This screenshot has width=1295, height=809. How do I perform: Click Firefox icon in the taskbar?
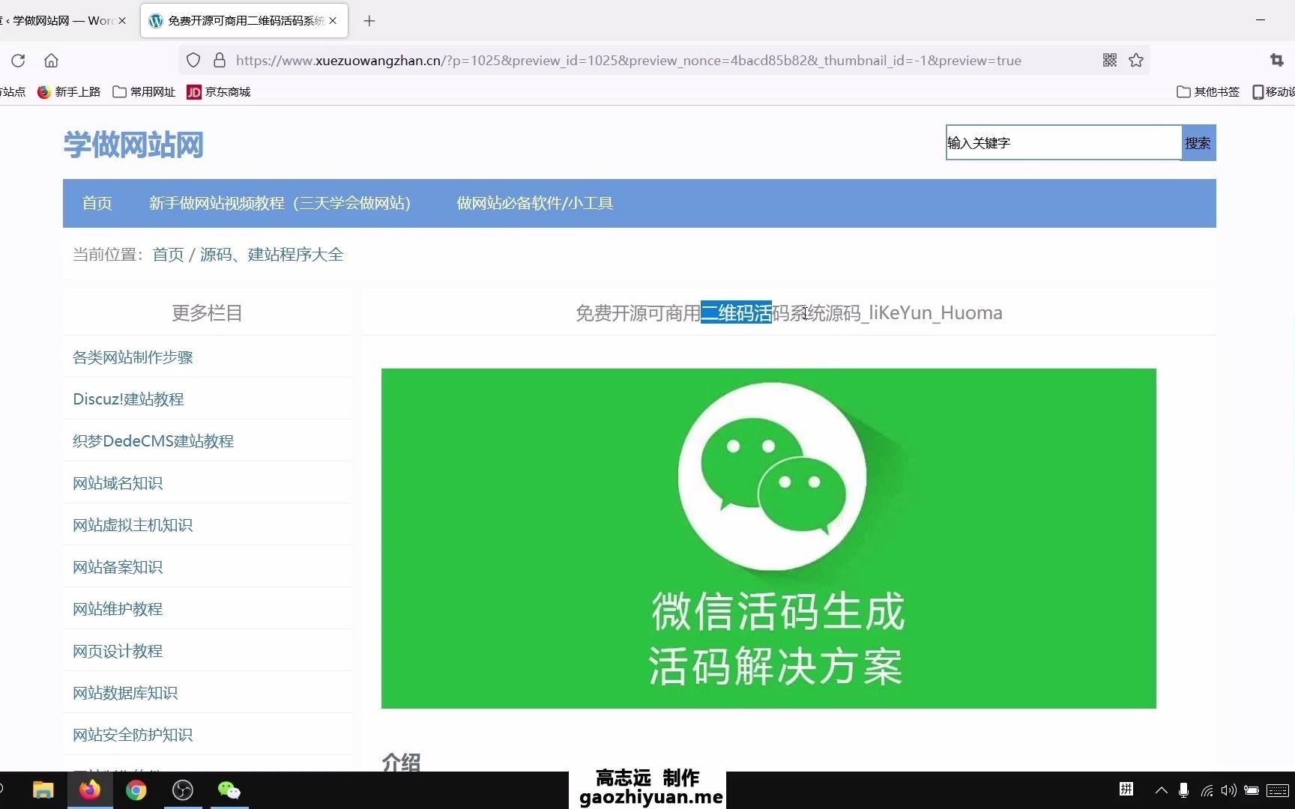click(90, 790)
